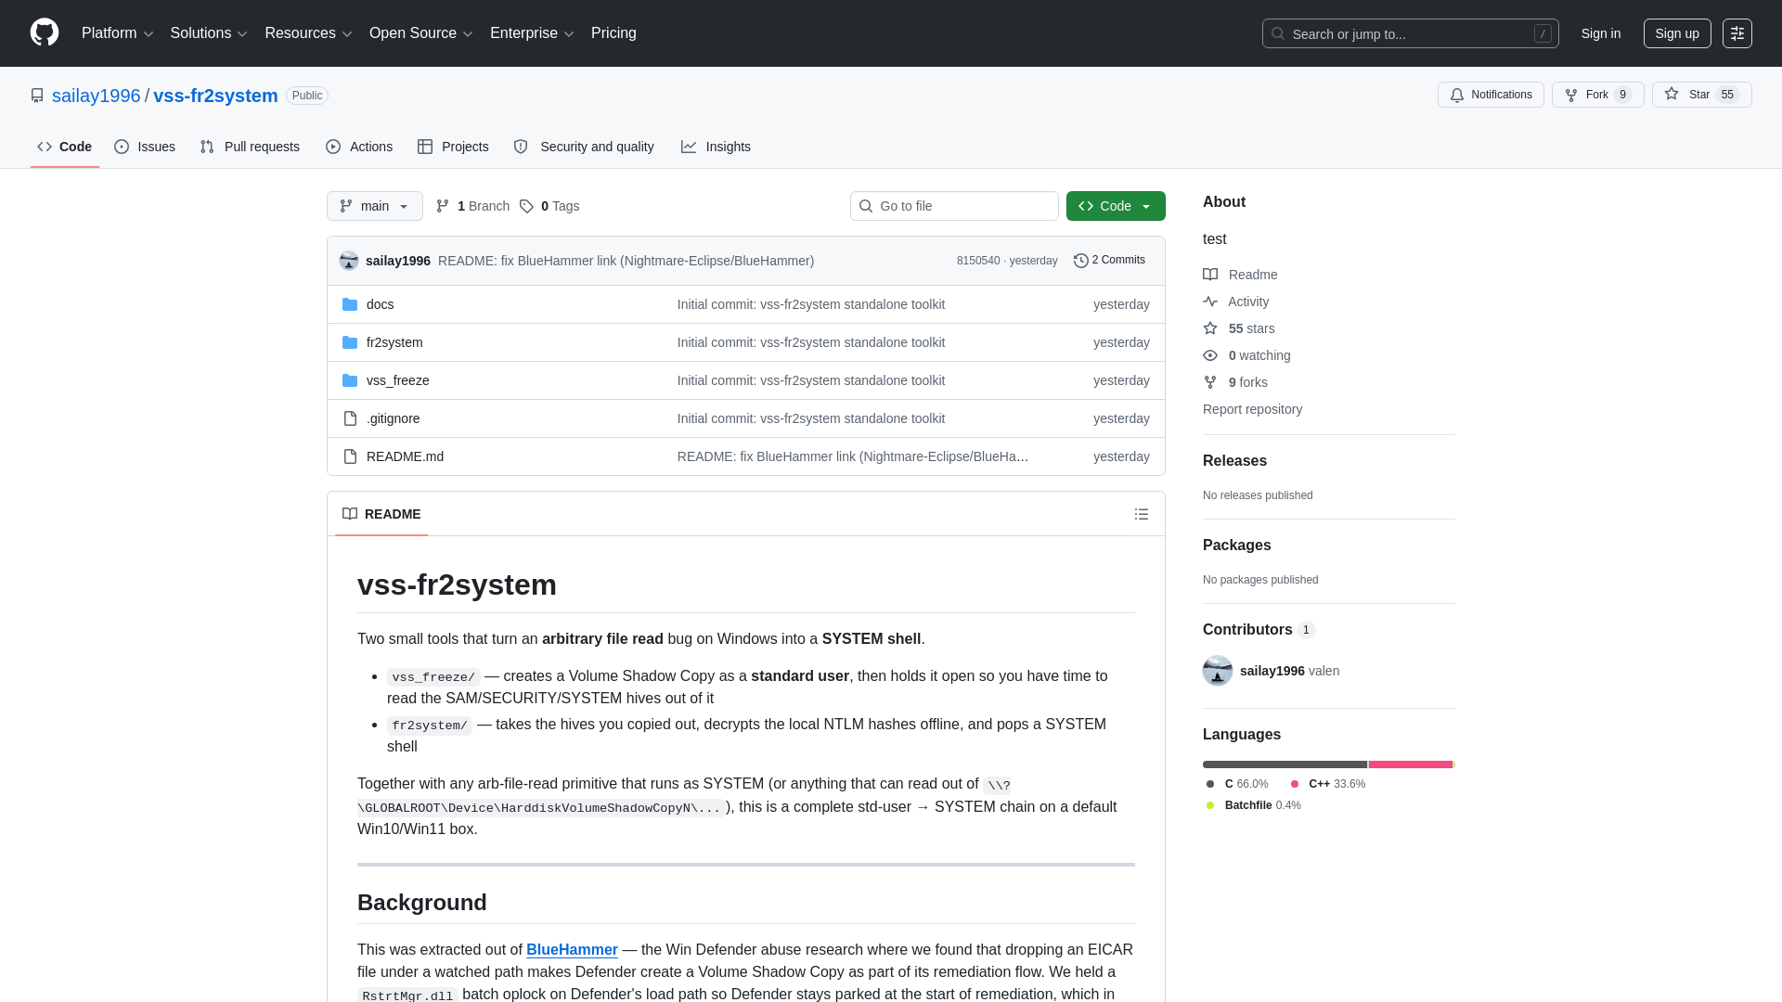The width and height of the screenshot is (1782, 1002).
Task: Click the C++ 33.6% language entry
Action: click(1327, 784)
